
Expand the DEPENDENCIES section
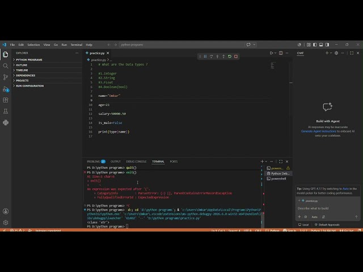(x=47, y=75)
